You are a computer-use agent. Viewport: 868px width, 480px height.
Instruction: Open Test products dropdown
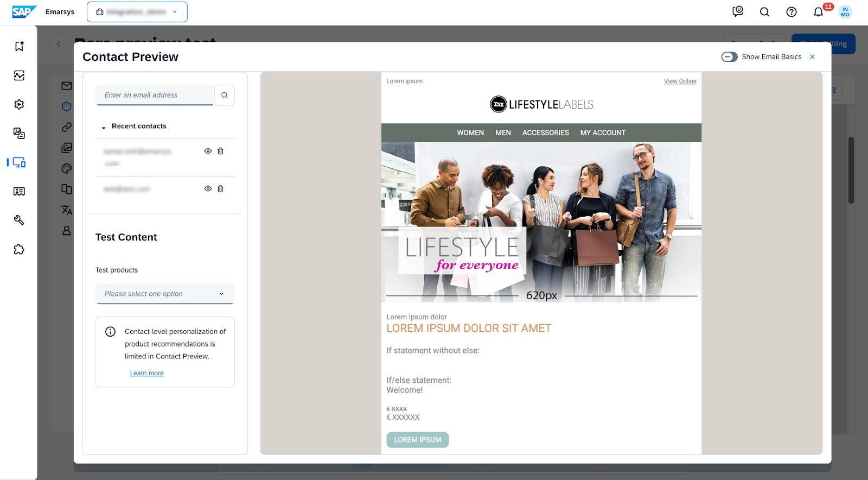[x=165, y=294]
